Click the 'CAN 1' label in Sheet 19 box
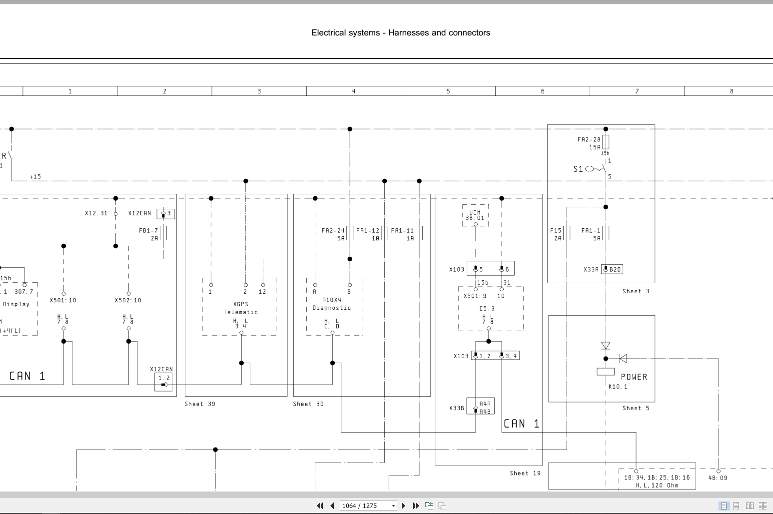Viewport: 773px width, 514px height. [x=522, y=424]
